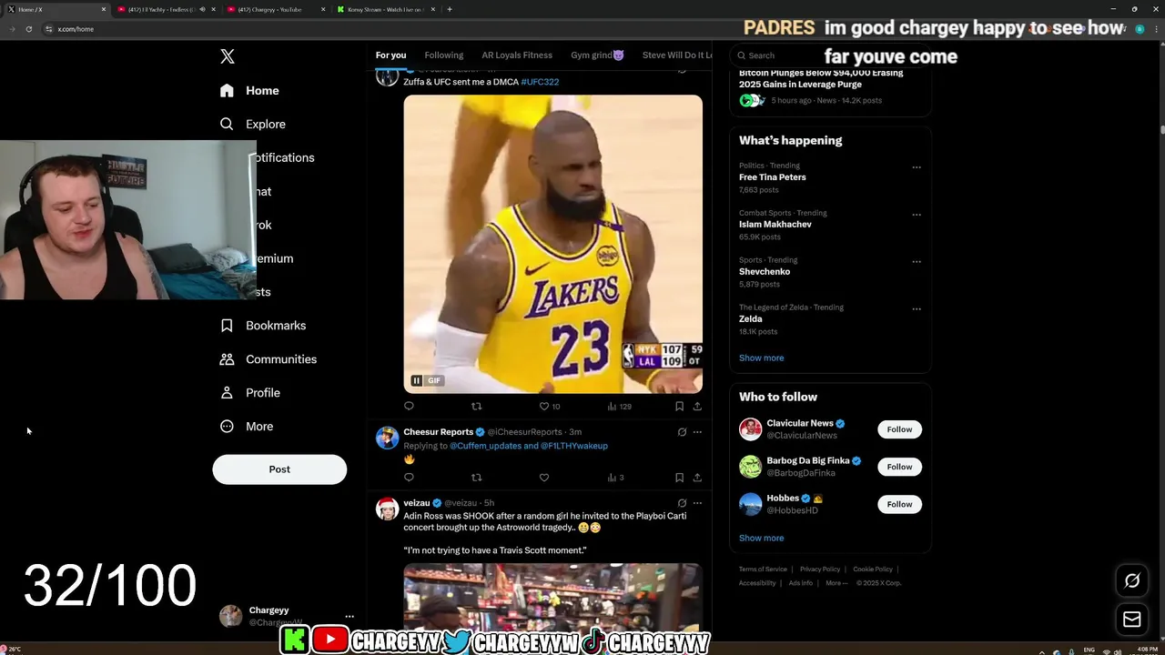
Task: Click the LeBron Lakers GIF thumbnail
Action: (553, 244)
